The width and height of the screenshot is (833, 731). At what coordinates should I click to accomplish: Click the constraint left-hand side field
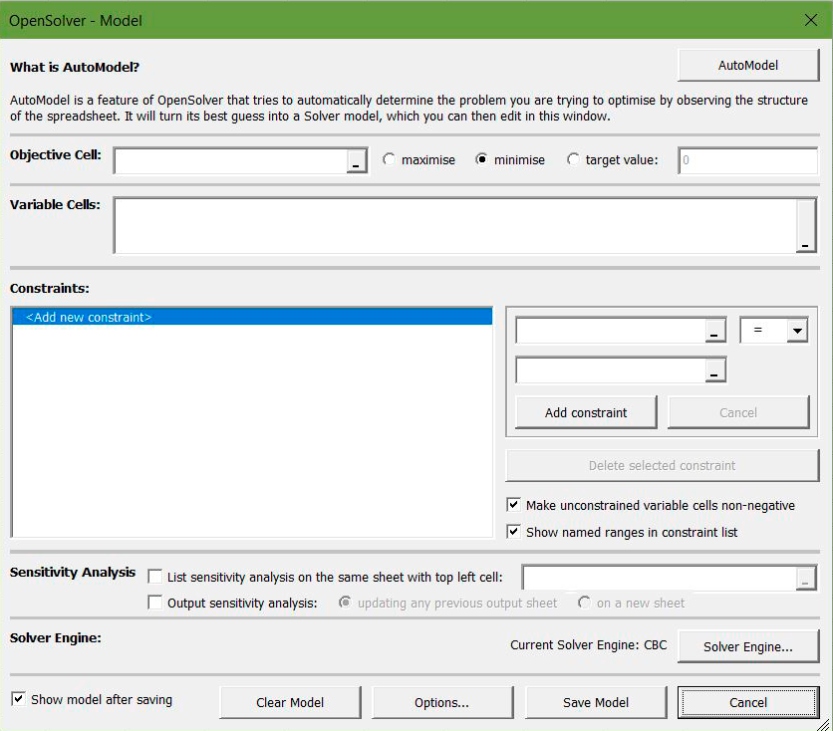[x=611, y=331]
